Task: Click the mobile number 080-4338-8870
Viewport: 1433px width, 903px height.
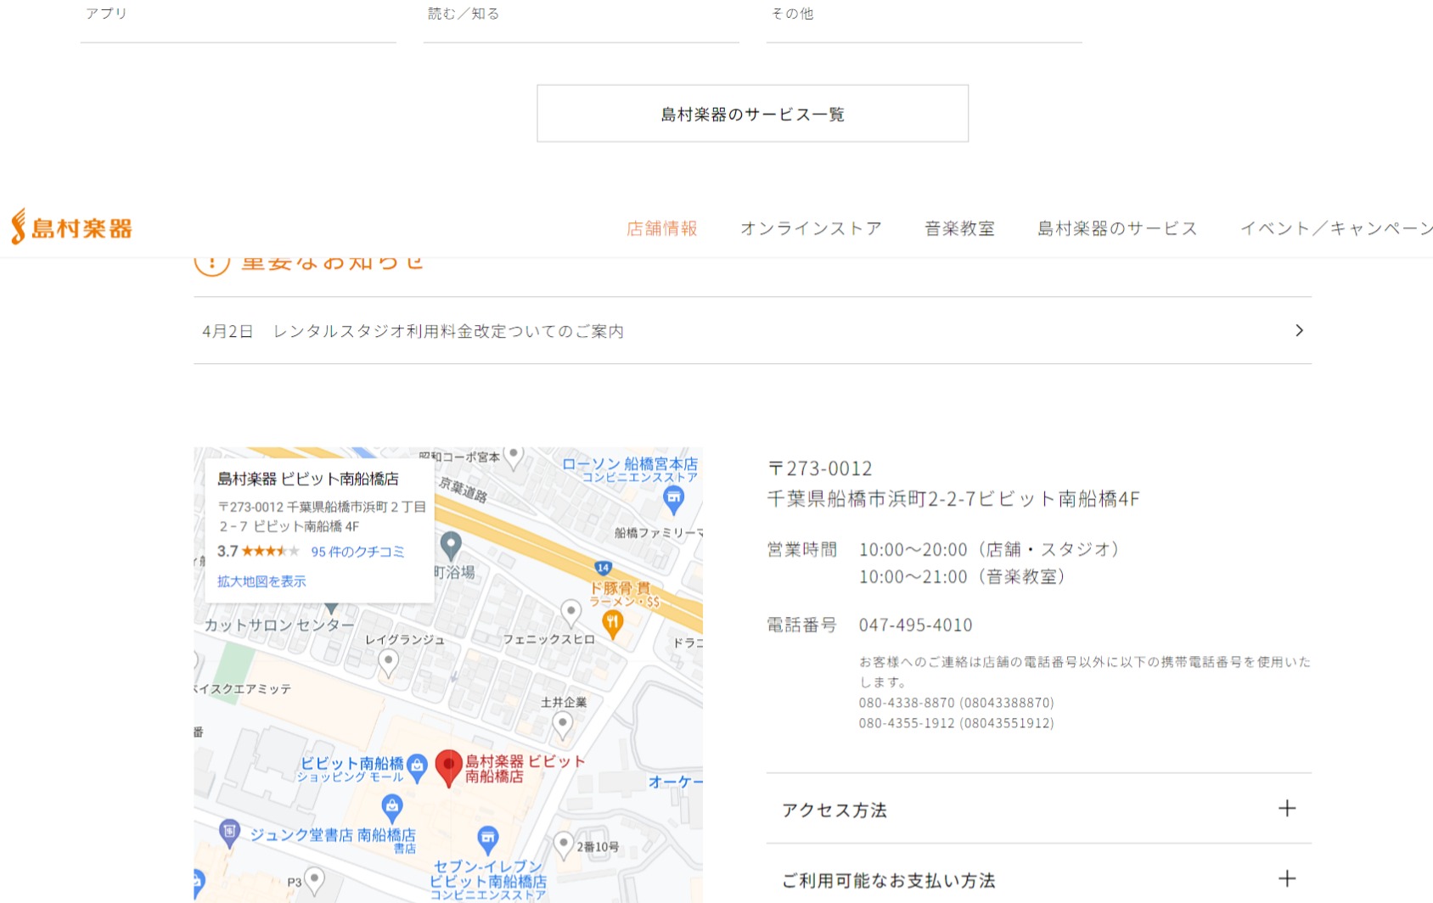Action: coord(956,703)
